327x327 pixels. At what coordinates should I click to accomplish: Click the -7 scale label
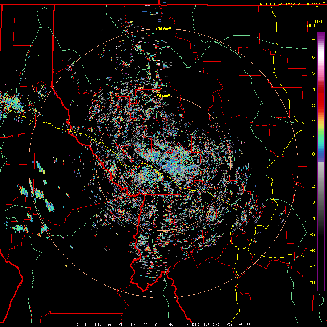[x=312, y=267]
